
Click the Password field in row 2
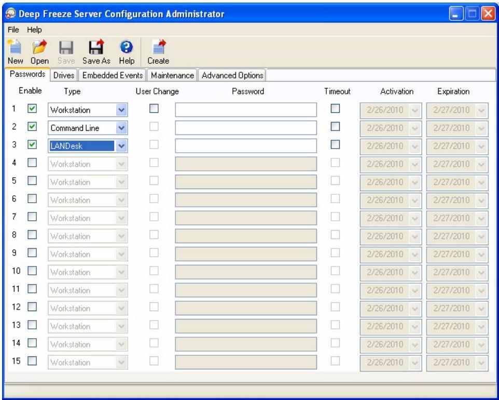point(246,128)
